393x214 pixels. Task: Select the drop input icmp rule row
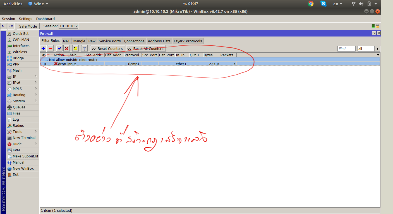pyautogui.click(x=210, y=64)
